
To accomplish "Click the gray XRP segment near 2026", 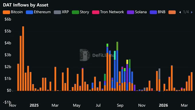I will (159, 74).
